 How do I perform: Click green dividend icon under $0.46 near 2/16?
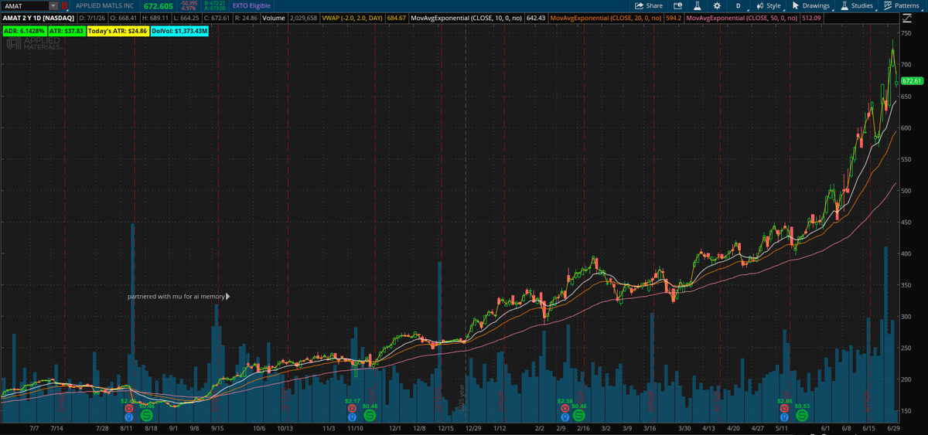578,416
